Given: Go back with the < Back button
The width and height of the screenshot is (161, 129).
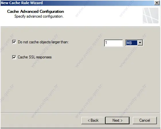Looking at the screenshot, I should tap(93, 120).
